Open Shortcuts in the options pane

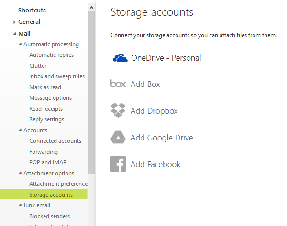pos(32,10)
